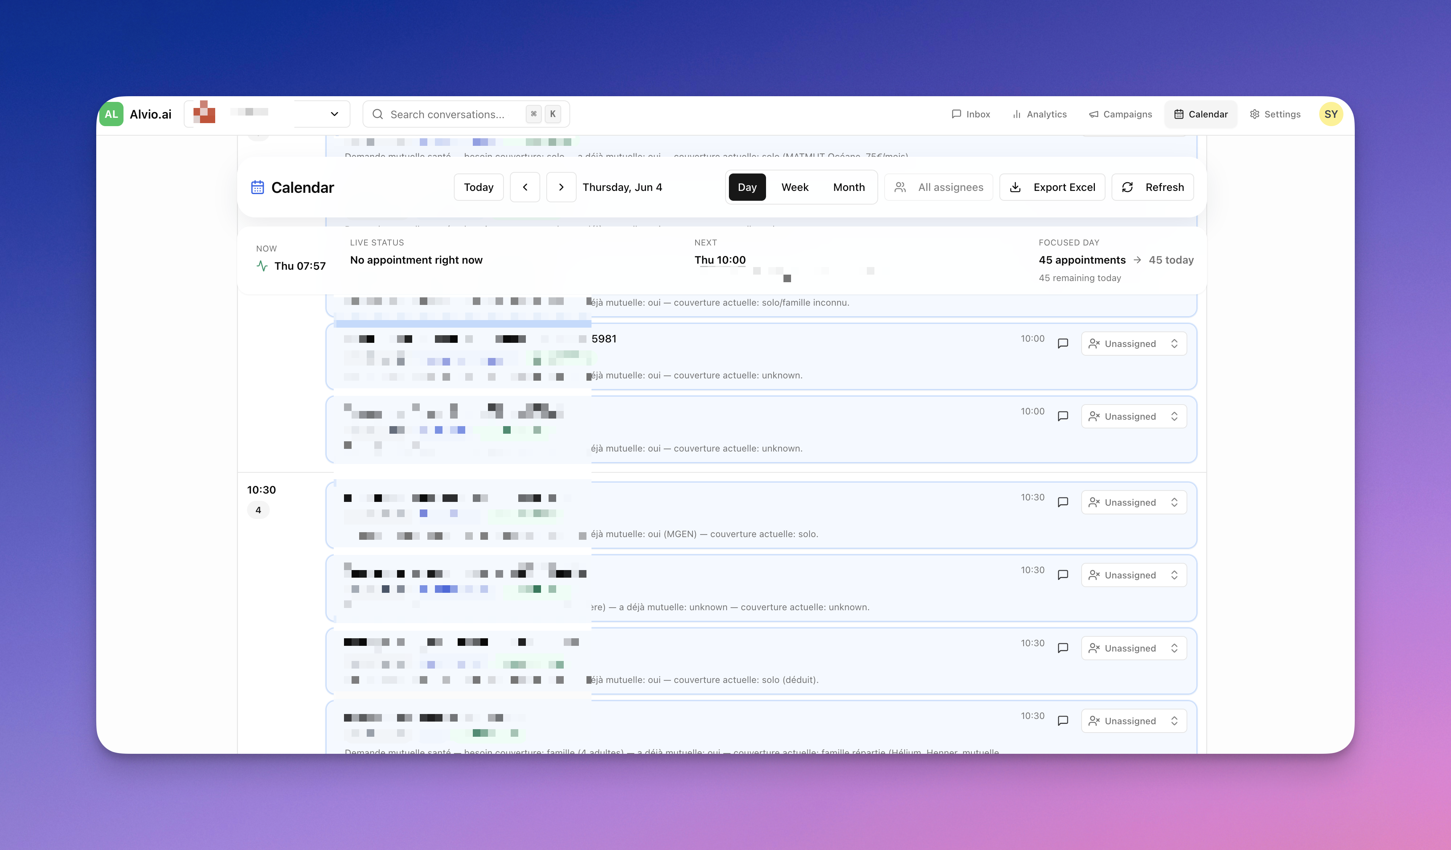Viewport: 1451px width, 850px height.
Task: Click the pulse icon next to Thu 07:57
Action: 262,266
